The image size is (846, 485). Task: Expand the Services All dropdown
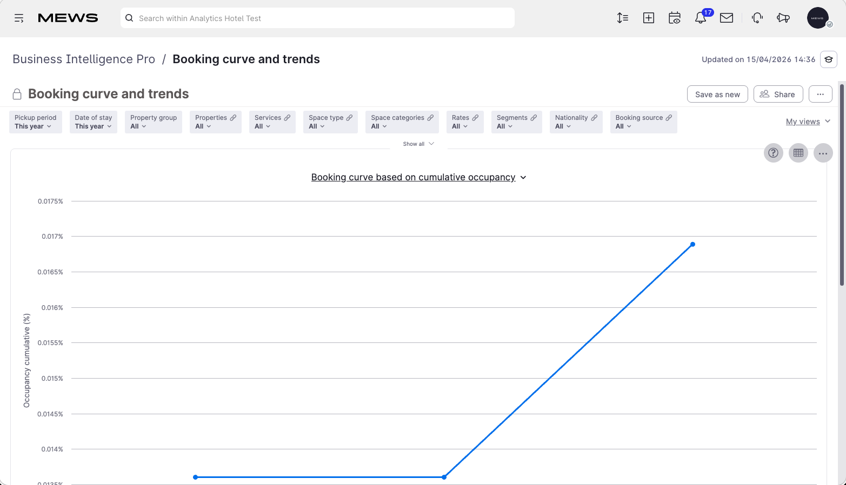[263, 126]
